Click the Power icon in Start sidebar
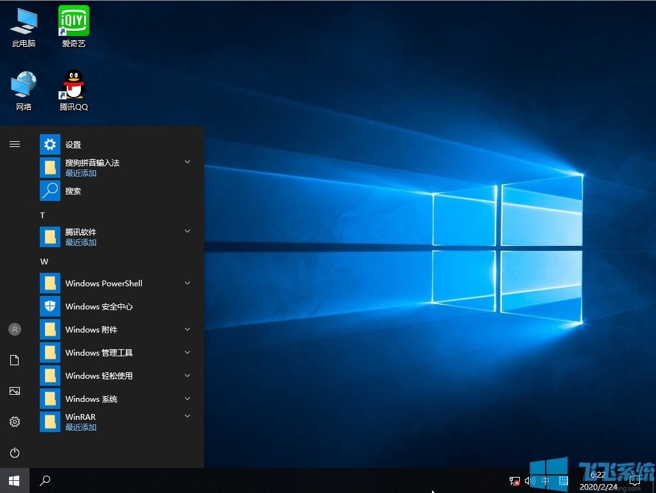The width and height of the screenshot is (656, 493). 15,453
